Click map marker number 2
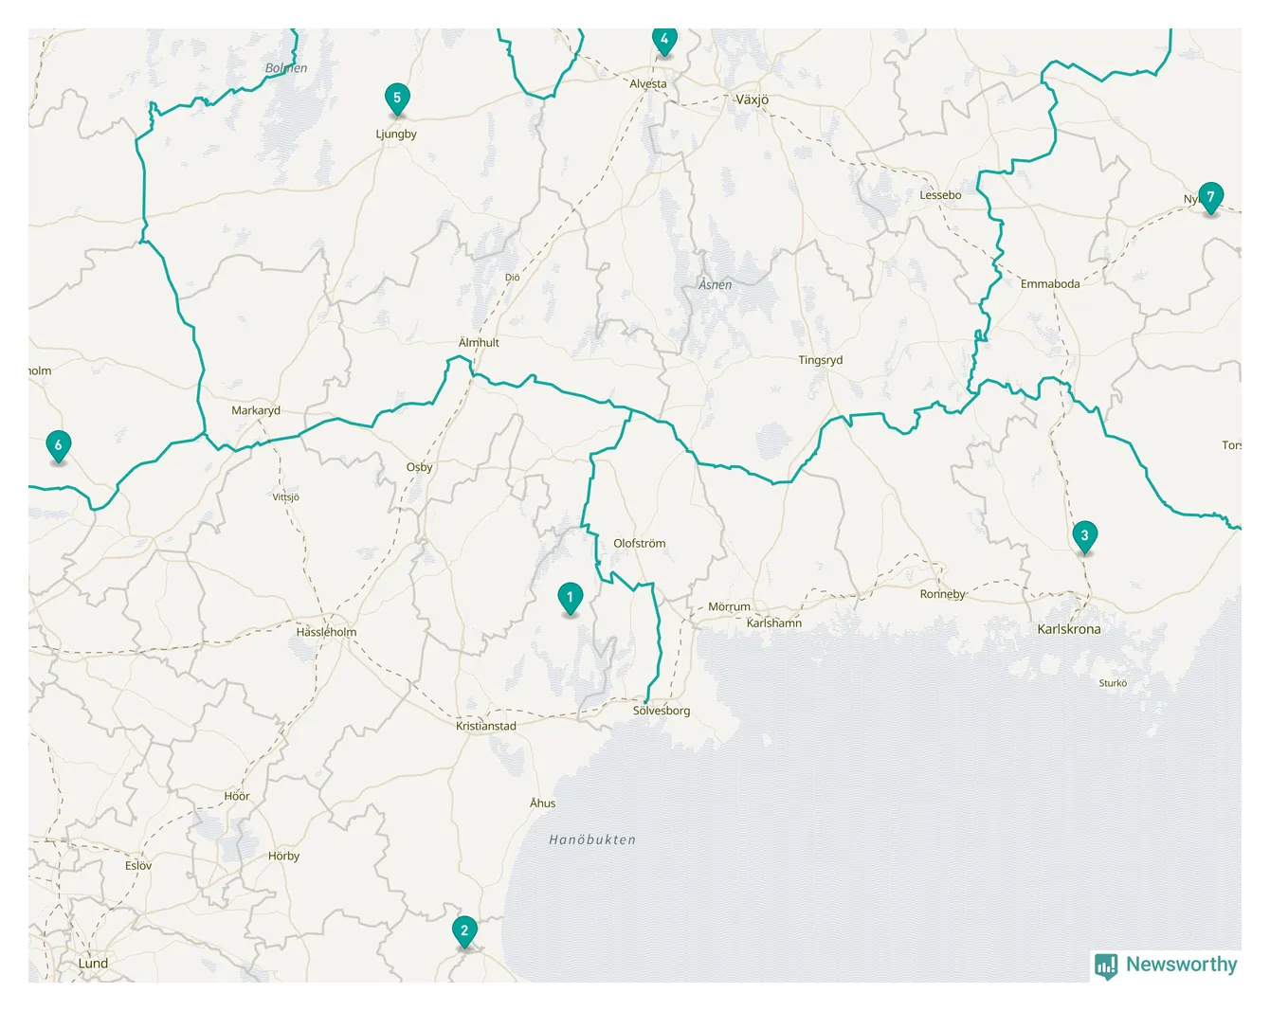 pos(464,931)
